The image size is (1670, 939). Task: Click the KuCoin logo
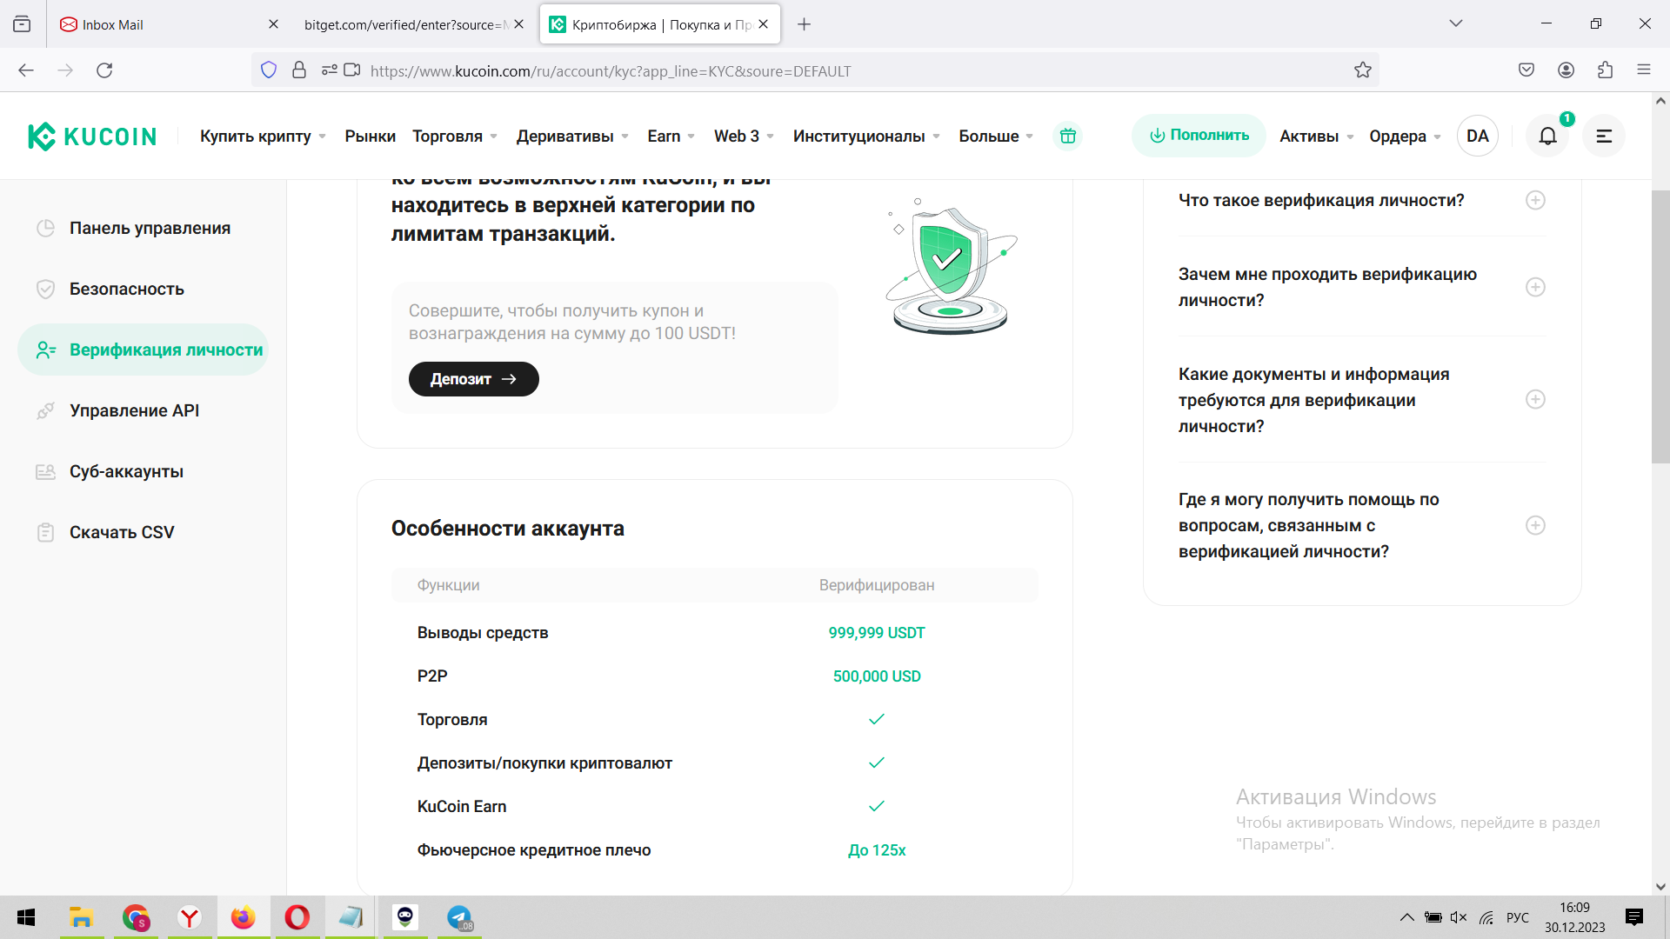tap(92, 137)
